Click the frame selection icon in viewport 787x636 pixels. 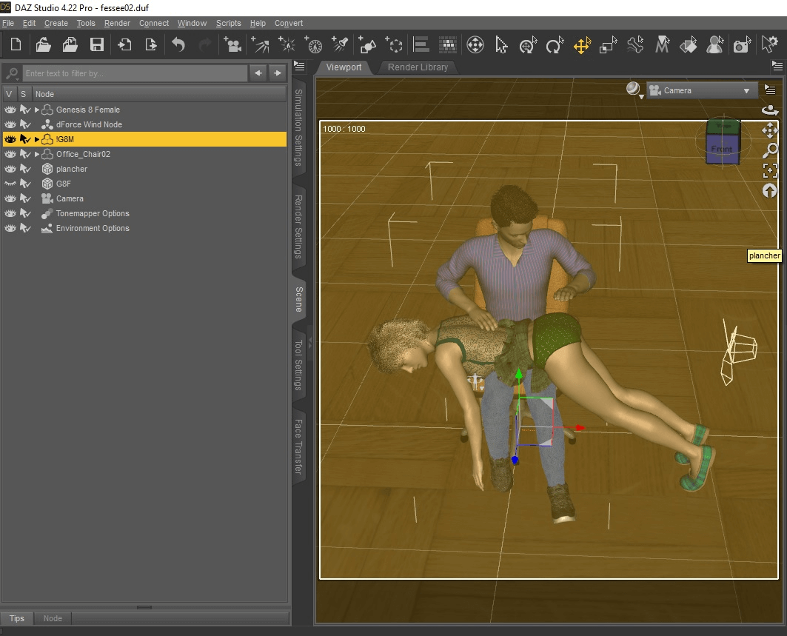pos(770,170)
